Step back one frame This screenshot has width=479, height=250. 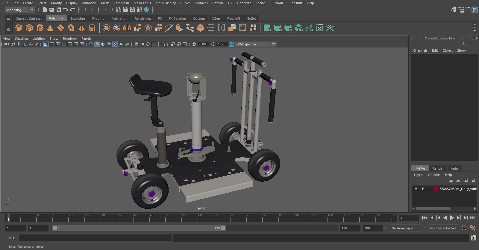pos(431,218)
